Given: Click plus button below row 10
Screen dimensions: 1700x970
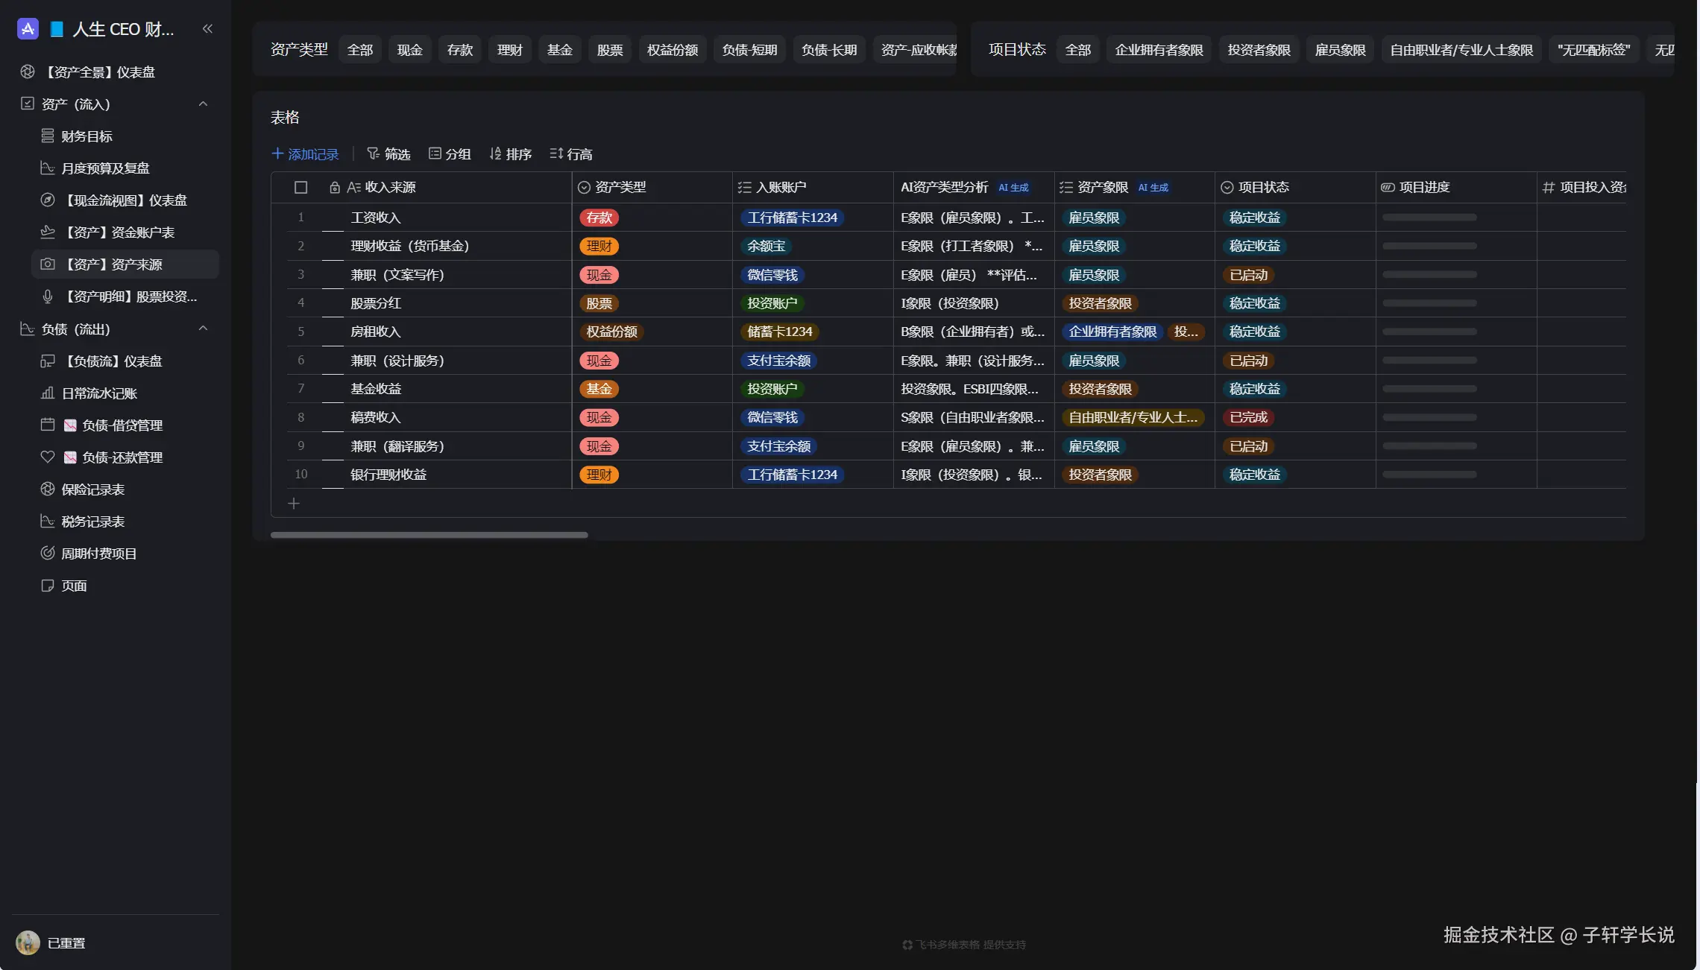Looking at the screenshot, I should pyautogui.click(x=294, y=504).
